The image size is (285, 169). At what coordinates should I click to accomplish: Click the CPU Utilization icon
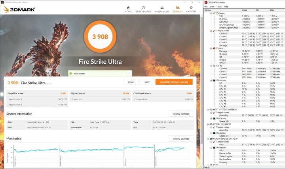point(214,80)
